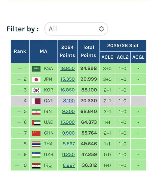Click the Total Points column header

pos(88,51)
